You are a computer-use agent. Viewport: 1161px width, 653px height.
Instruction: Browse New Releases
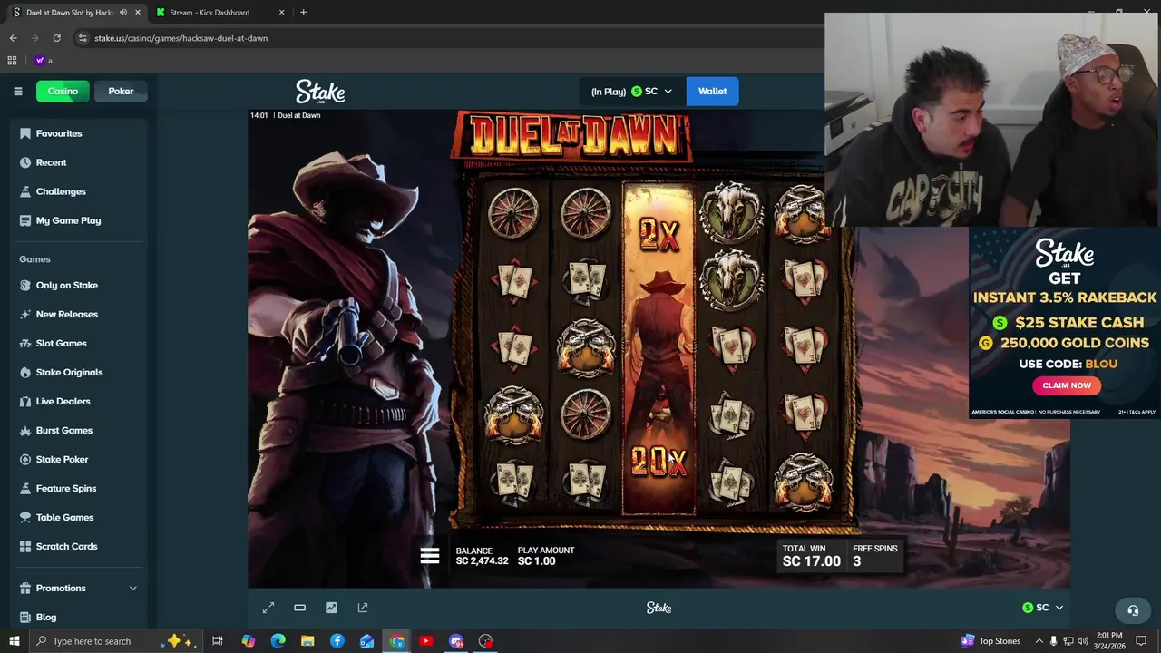pos(66,314)
